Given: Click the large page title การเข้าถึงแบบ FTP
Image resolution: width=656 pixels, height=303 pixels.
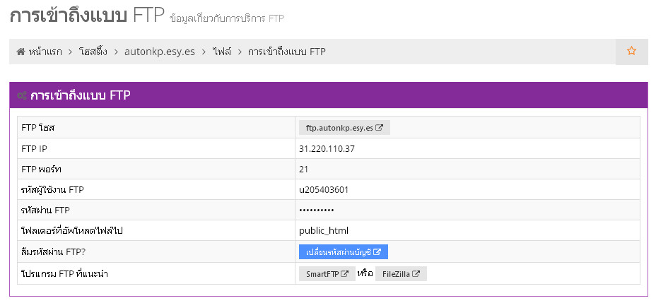Looking at the screenshot, I should pyautogui.click(x=87, y=16).
